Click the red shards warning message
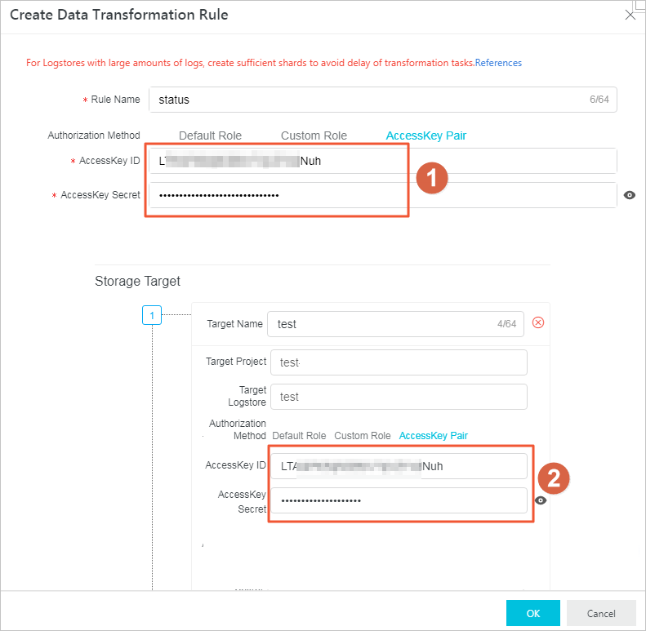Screen dimensions: 646x631 click(251, 63)
